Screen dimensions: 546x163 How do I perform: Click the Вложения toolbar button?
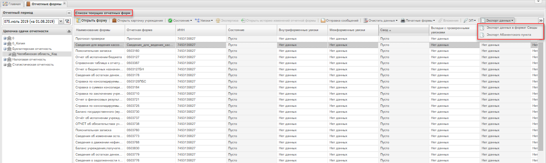tap(448, 20)
